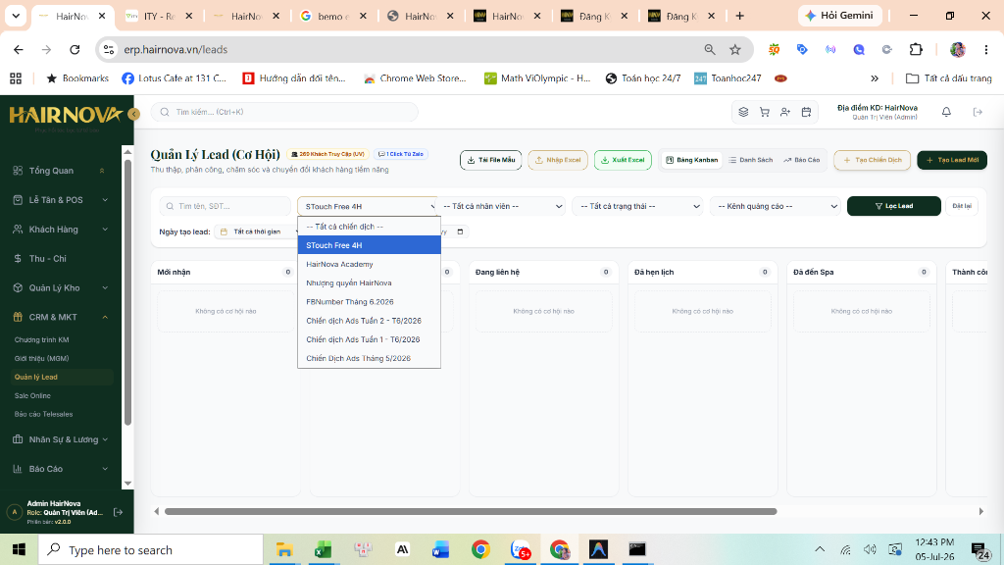
Task: Reset filters with the Đặt lại button
Action: point(962,206)
